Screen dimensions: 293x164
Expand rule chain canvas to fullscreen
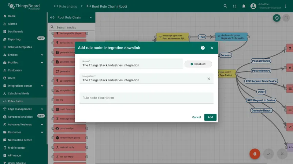[286, 18]
